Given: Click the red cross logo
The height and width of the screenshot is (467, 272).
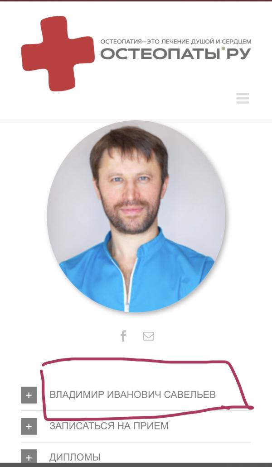Looking at the screenshot, I should click(x=58, y=53).
